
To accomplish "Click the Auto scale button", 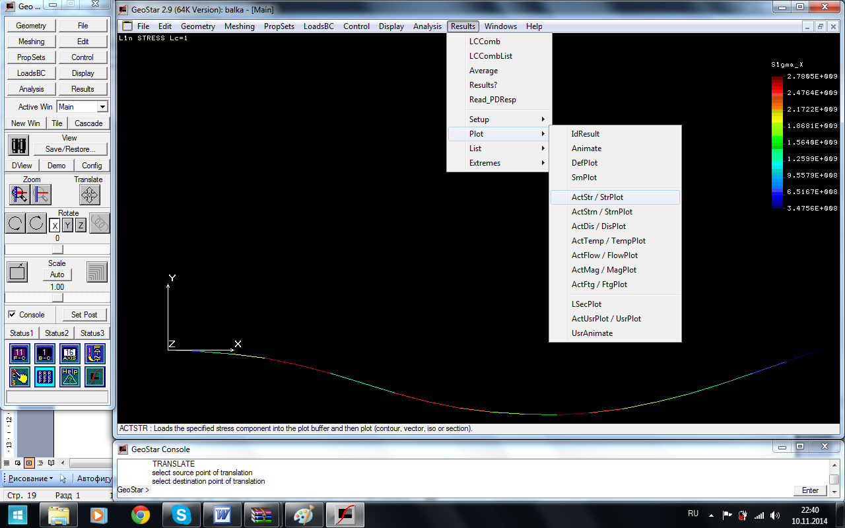I will pos(57,275).
